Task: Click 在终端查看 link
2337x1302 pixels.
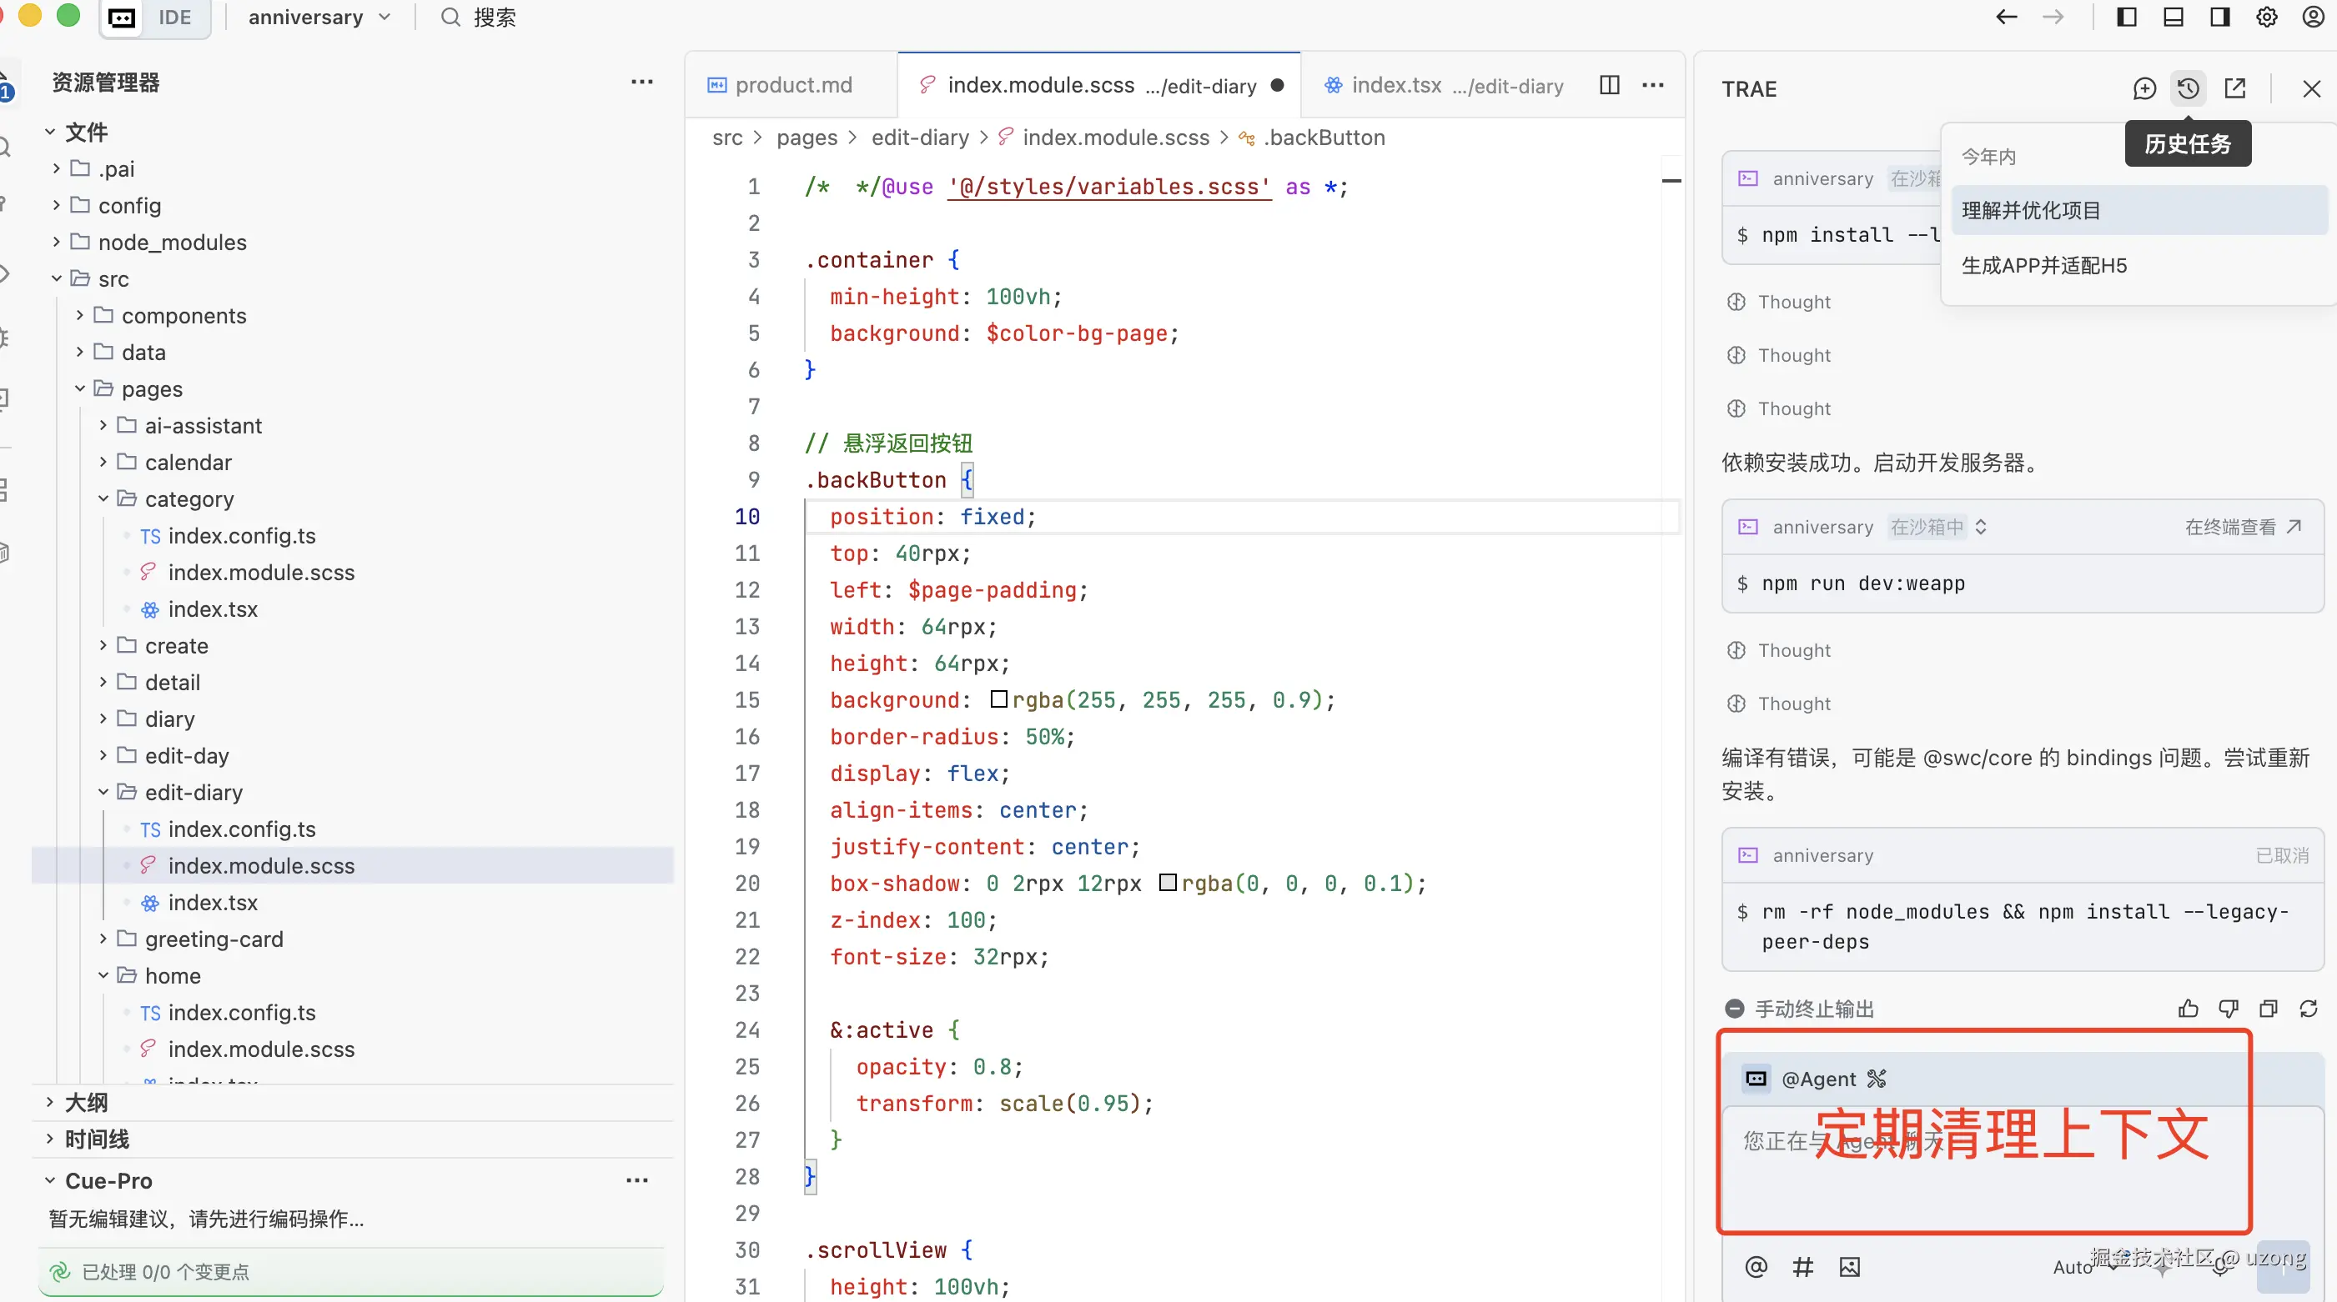Action: click(x=2243, y=527)
